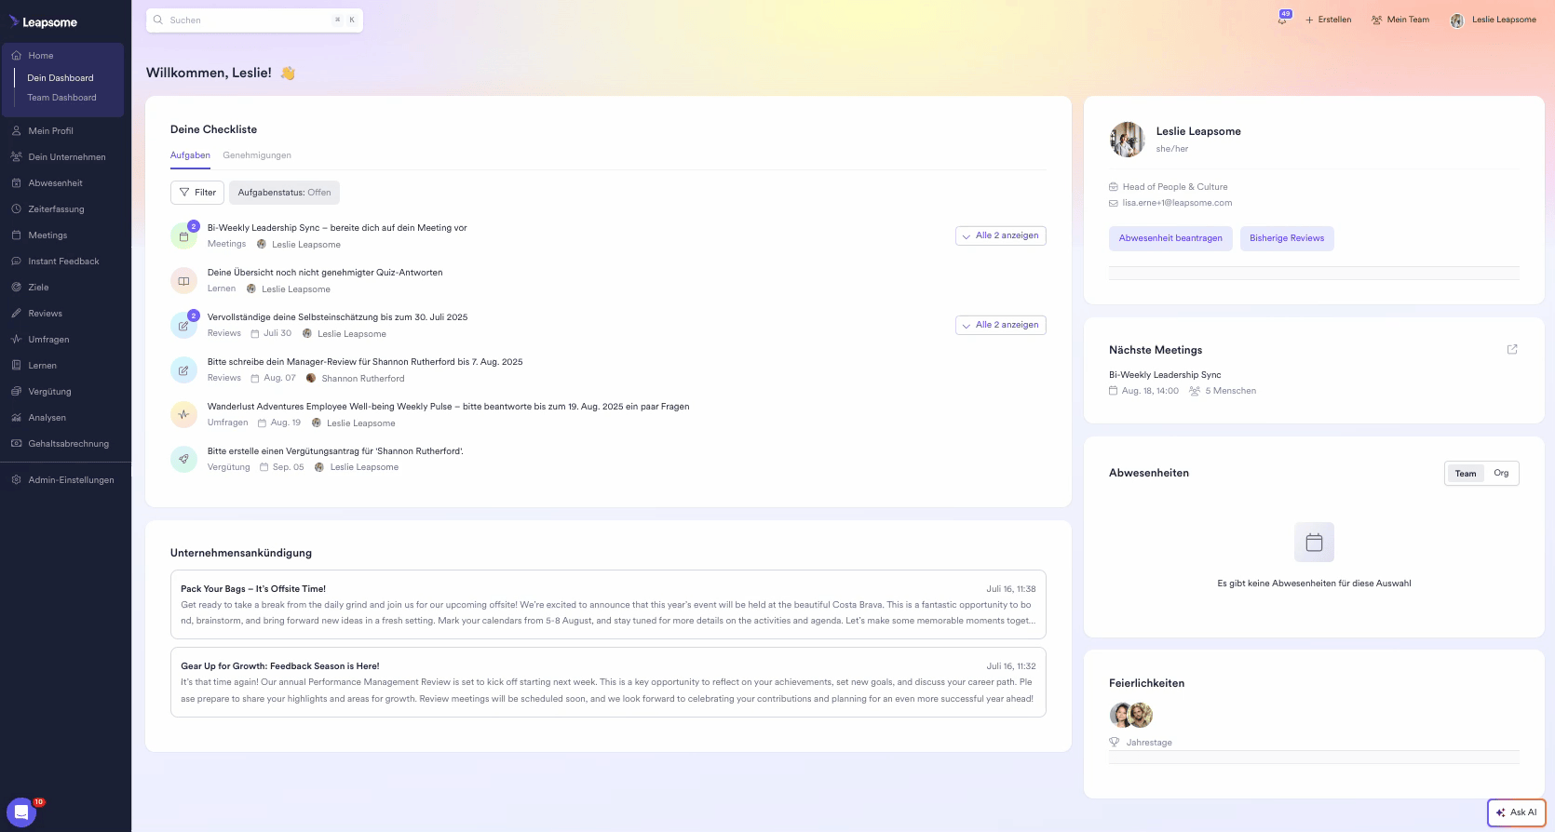Switch Abwesenheiten view to Org
1555x832 pixels.
point(1501,473)
